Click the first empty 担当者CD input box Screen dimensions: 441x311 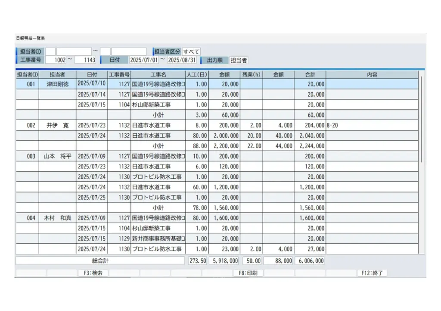point(50,52)
